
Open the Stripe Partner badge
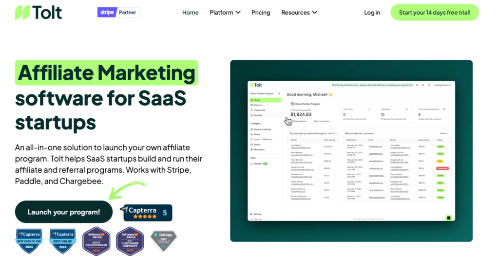pyautogui.click(x=118, y=12)
